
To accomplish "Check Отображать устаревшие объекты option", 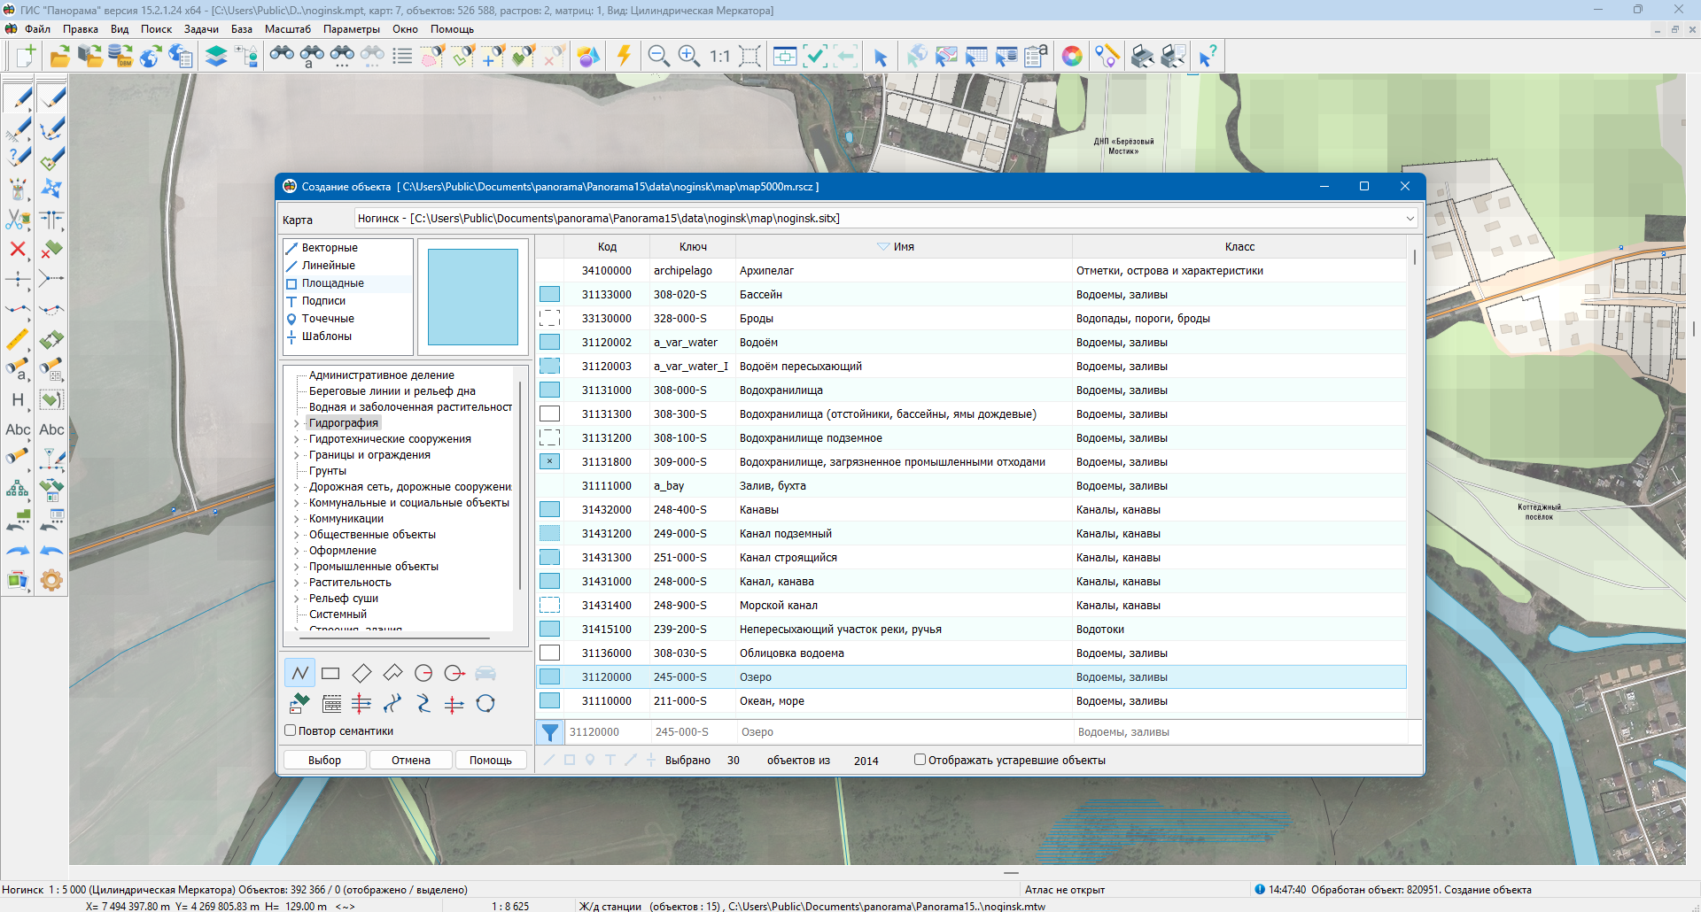I will click(x=920, y=760).
